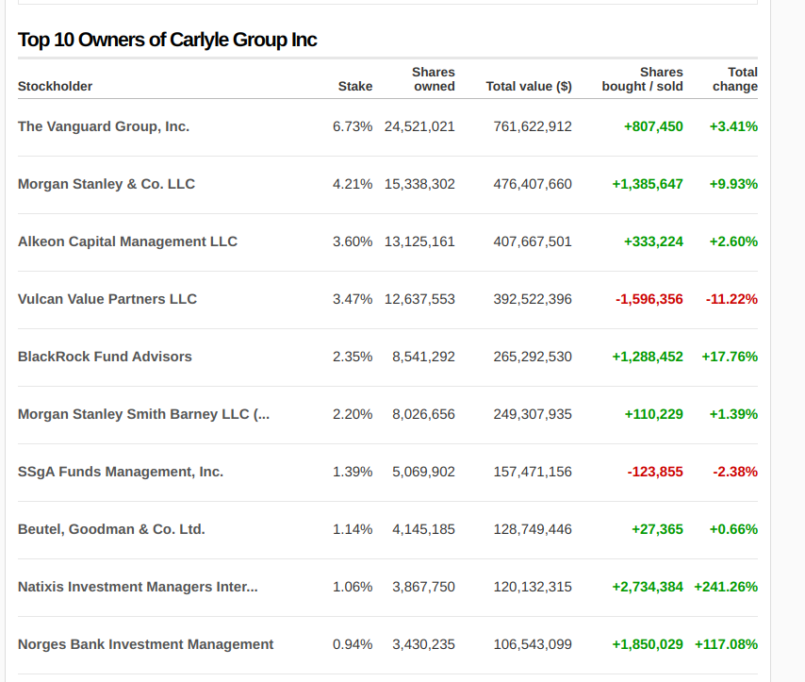Select the 8,026,656 shares owned cell
Image resolution: width=805 pixels, height=682 pixels.
pos(423,414)
